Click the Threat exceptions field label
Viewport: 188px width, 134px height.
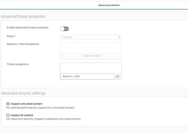pos(18,64)
